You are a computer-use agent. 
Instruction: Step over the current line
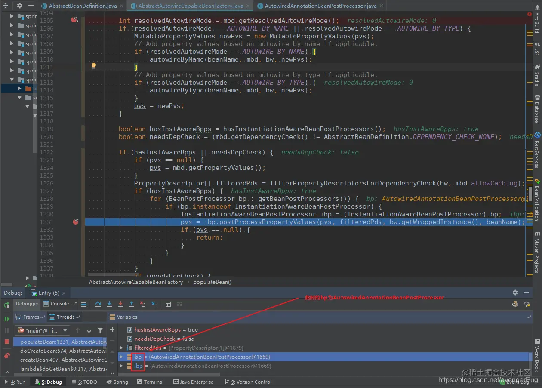pyautogui.click(x=98, y=304)
